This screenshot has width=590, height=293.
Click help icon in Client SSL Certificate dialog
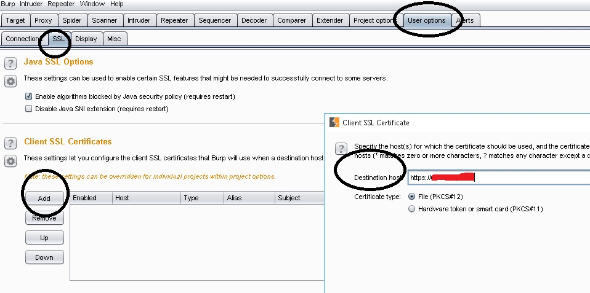341,149
